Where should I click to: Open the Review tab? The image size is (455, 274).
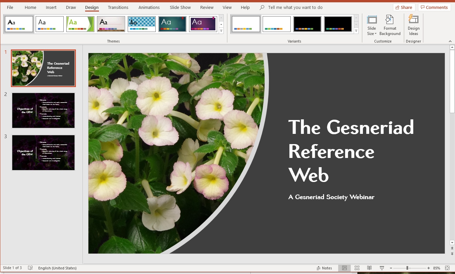[207, 7]
